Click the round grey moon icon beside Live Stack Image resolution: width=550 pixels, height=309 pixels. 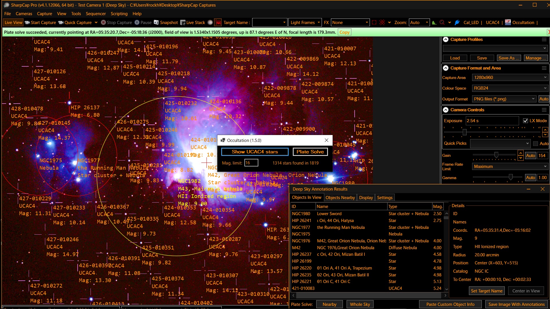click(x=210, y=23)
